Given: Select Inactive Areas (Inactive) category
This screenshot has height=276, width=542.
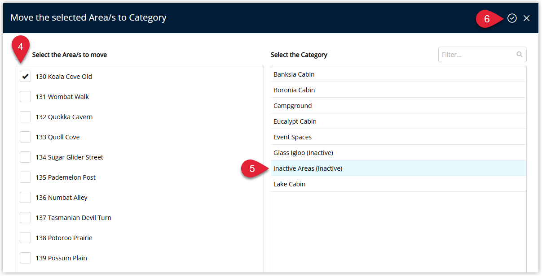Looking at the screenshot, I should [398, 168].
